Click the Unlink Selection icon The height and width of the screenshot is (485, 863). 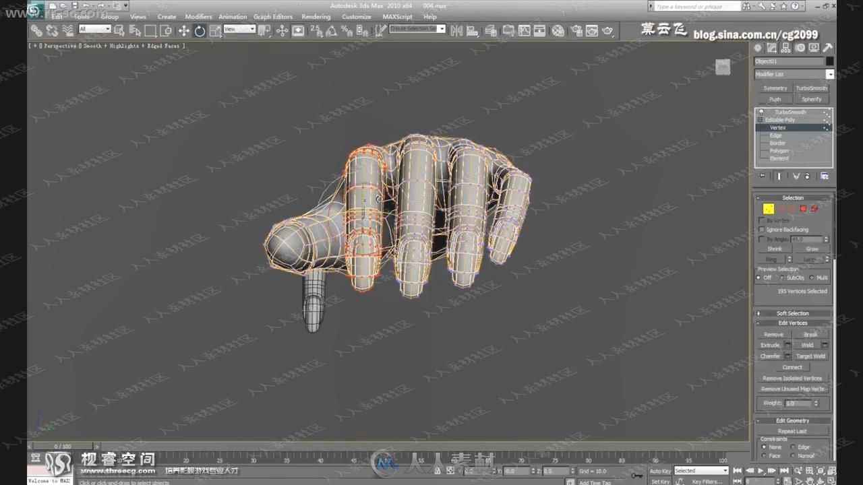[52, 30]
